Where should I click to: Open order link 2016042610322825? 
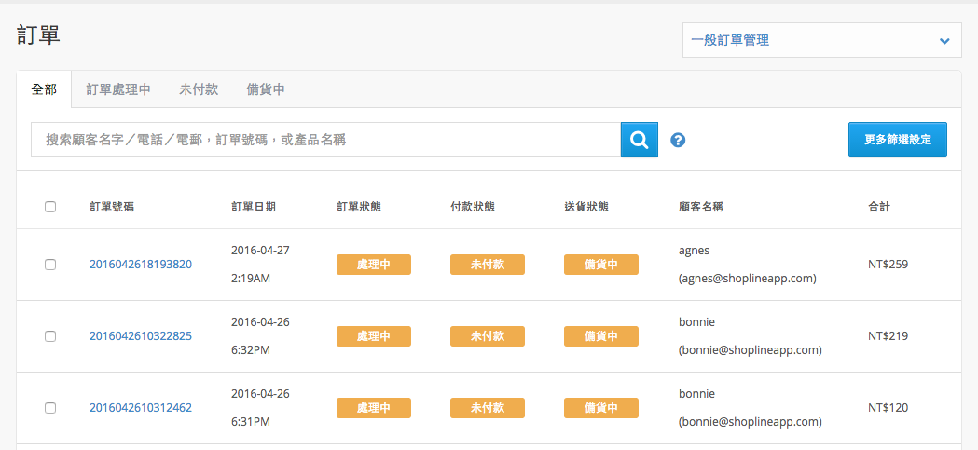click(x=141, y=336)
